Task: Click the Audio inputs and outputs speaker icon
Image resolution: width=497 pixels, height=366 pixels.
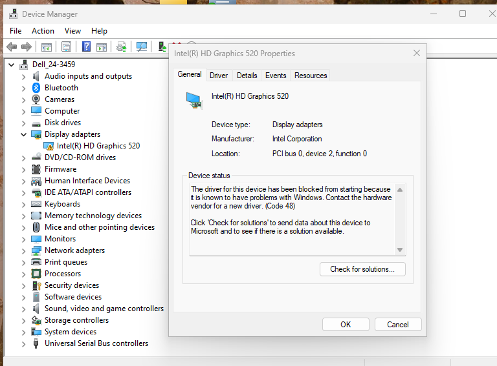Action: [36, 76]
